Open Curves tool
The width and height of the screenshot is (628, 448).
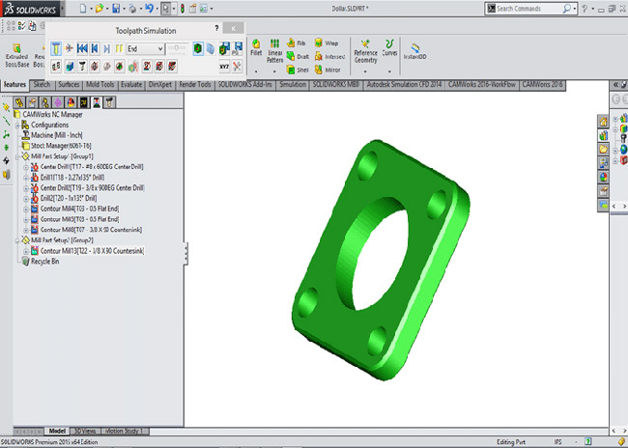(389, 47)
